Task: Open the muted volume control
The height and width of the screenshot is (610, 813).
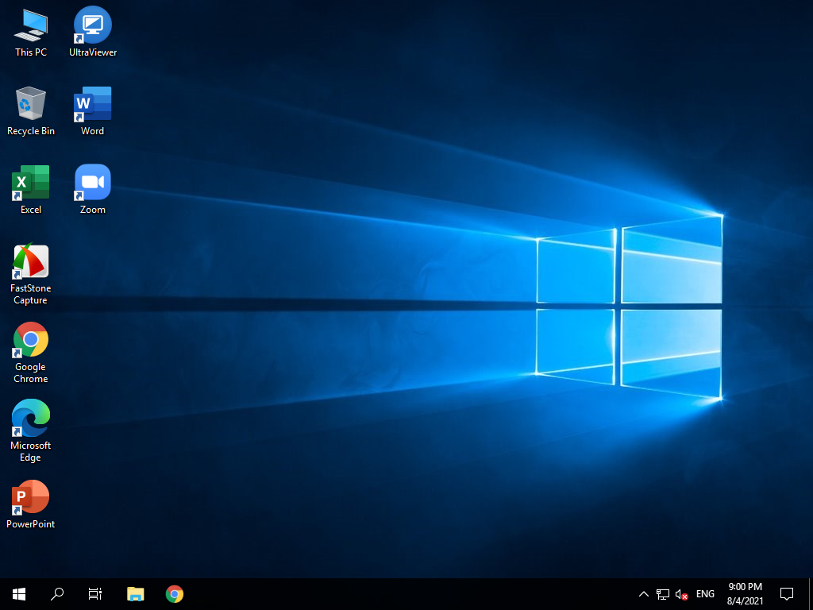Action: tap(681, 594)
